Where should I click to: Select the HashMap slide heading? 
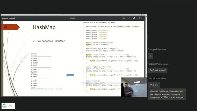coord(44,27)
